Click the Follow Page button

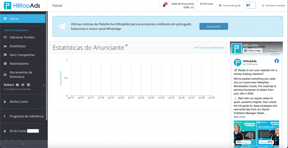coord(252,51)
